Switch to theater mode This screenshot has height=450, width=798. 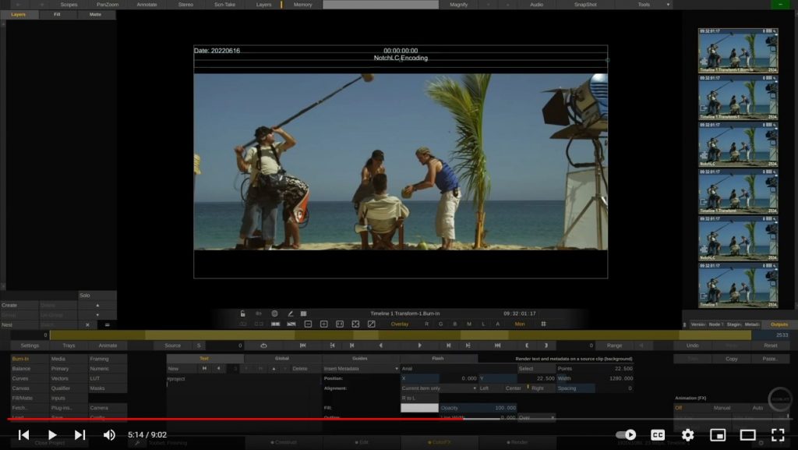[x=747, y=434]
